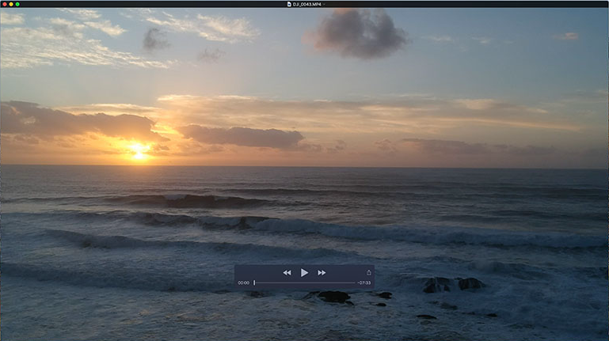Click the fast-forward button
The image size is (609, 341).
click(x=322, y=273)
